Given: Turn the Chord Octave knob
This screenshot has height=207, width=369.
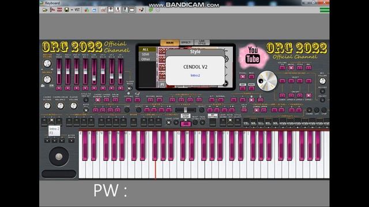Looking at the screenshot, I should (47, 106).
